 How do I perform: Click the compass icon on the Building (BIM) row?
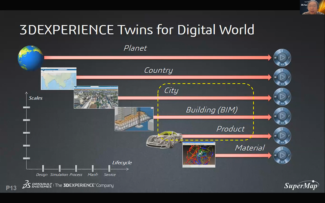coord(282,116)
